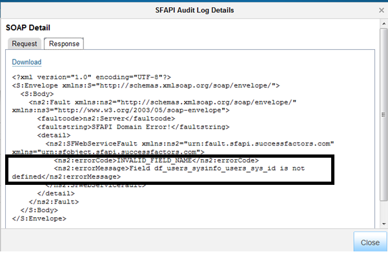This screenshot has height=254, width=388.
Task: Click the closing ns2:Fault tag
Action: pyautogui.click(x=54, y=202)
